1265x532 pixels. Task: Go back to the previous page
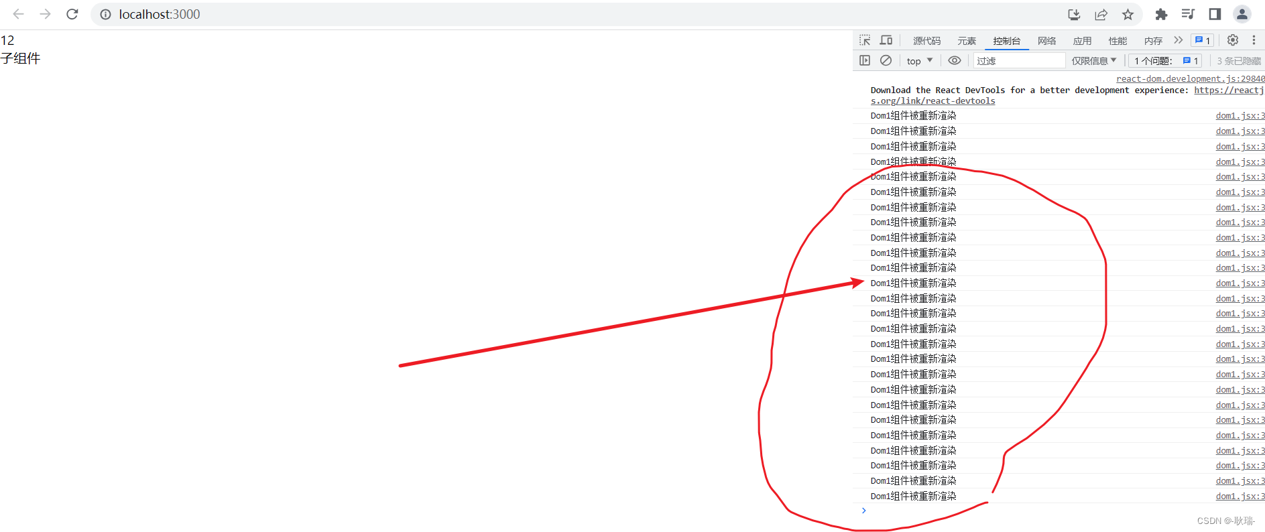pos(18,14)
